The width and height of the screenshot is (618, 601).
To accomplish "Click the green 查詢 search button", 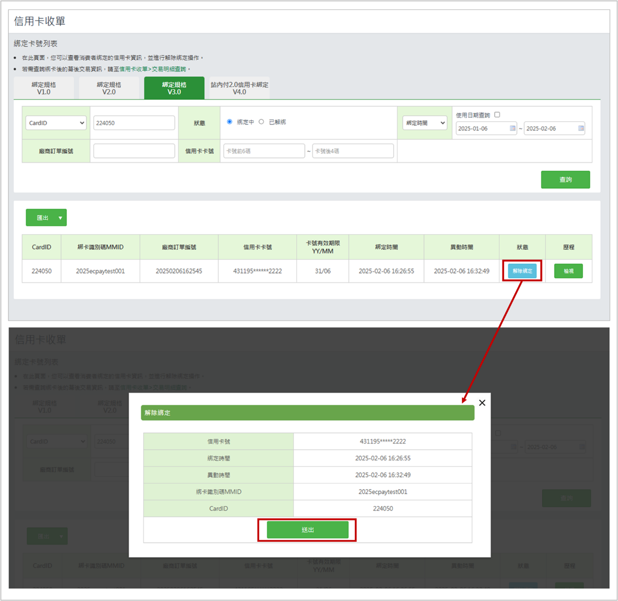I will pos(565,180).
